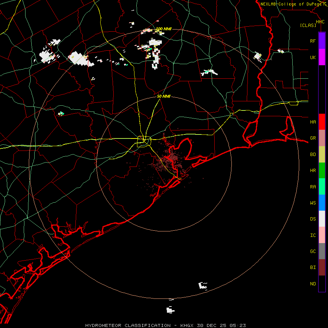Click the UK legend label
This screenshot has width=328, height=328.
313,57
